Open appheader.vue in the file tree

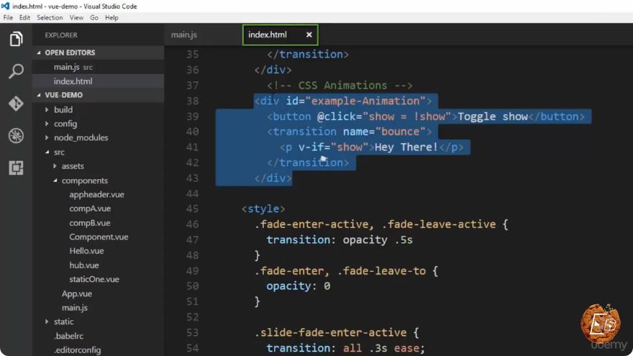97,195
